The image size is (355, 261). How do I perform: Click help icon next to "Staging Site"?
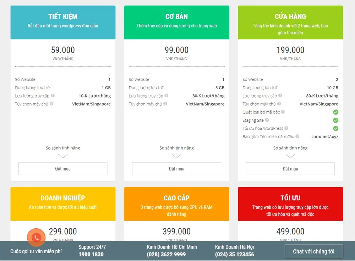267,120
